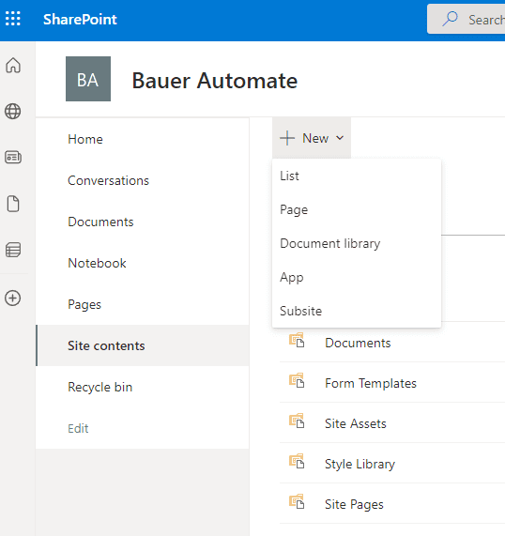This screenshot has width=505, height=536.
Task: Click inside the Search box
Action: [x=467, y=19]
